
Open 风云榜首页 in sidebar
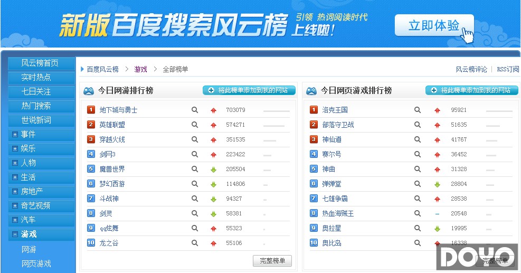40,63
